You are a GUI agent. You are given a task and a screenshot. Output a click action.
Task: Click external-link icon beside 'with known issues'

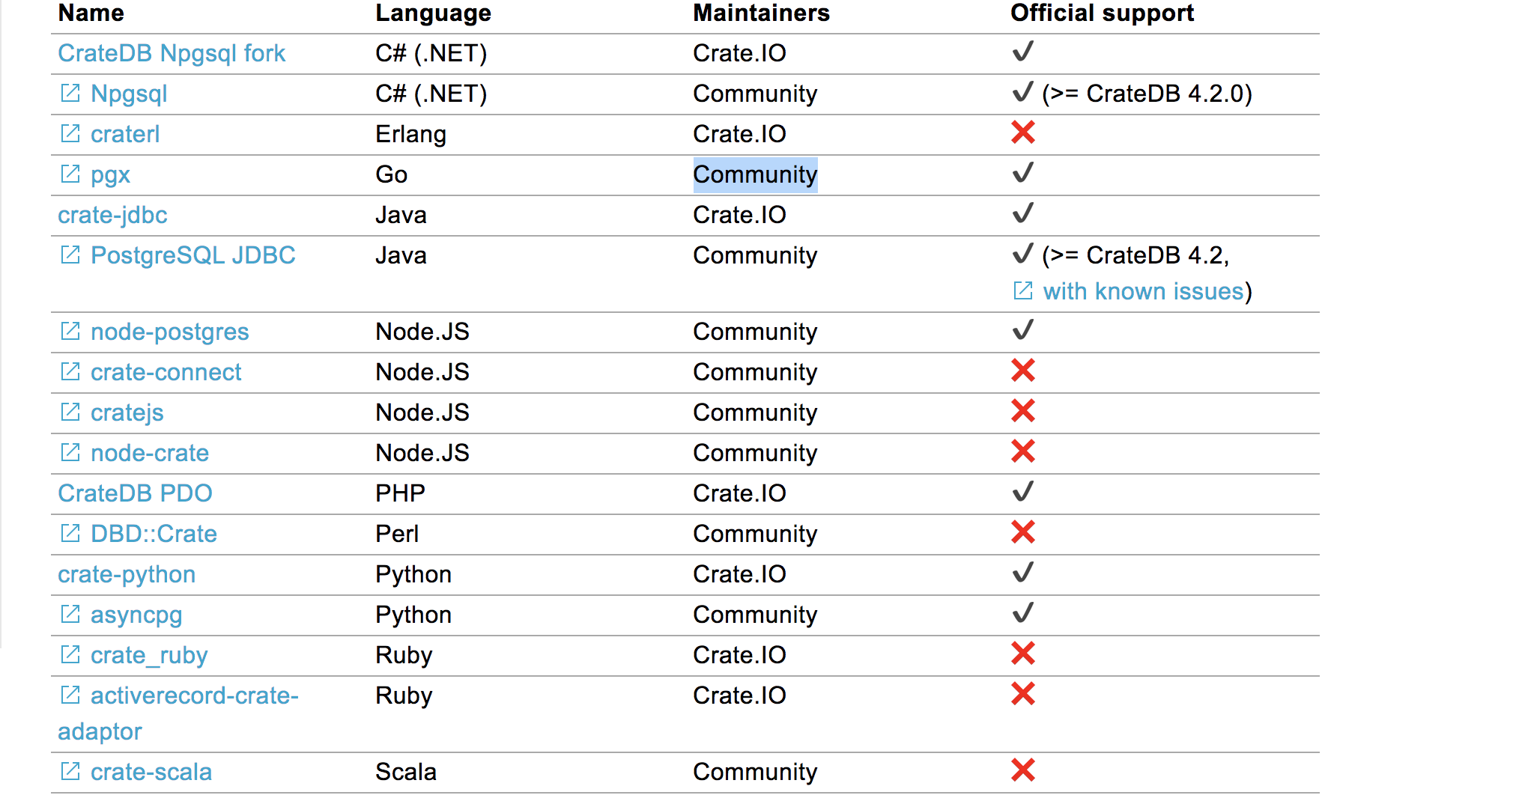1022,290
